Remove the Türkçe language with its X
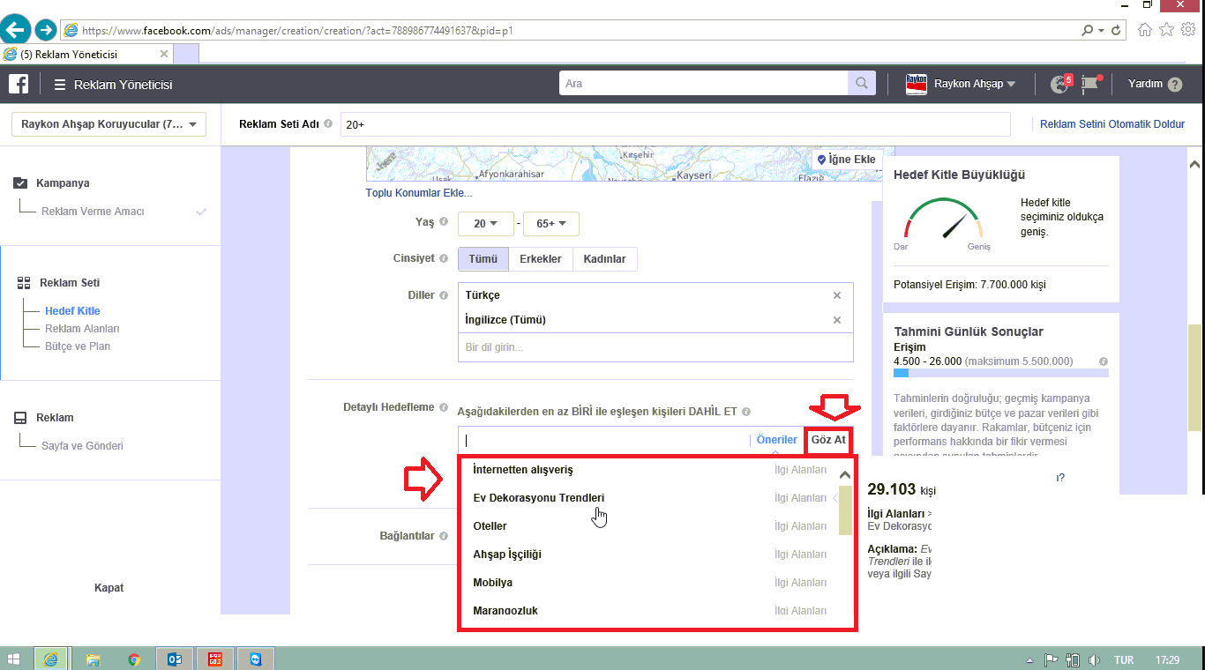 click(837, 295)
